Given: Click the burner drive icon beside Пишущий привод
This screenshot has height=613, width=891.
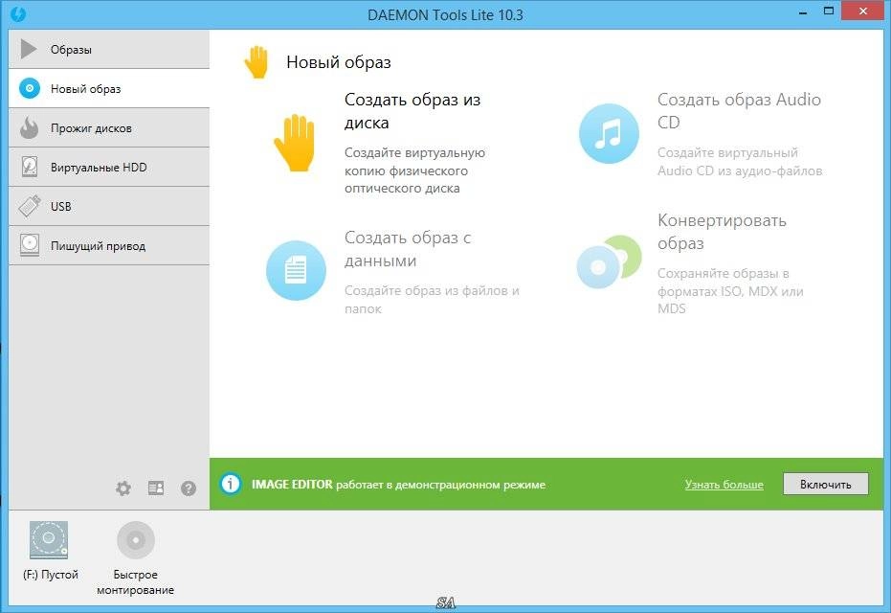Looking at the screenshot, I should pos(30,245).
